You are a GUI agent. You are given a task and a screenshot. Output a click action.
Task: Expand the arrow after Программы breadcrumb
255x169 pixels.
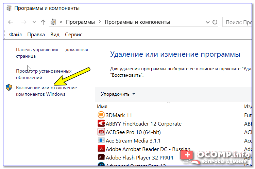click(100, 22)
